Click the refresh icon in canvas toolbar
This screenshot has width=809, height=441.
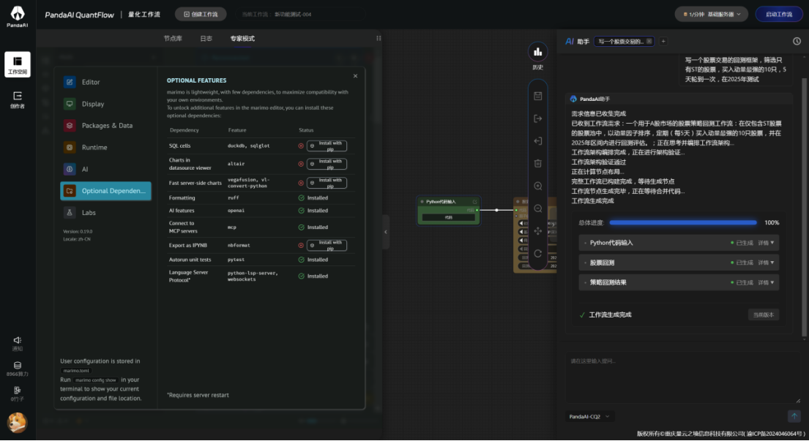tap(537, 254)
